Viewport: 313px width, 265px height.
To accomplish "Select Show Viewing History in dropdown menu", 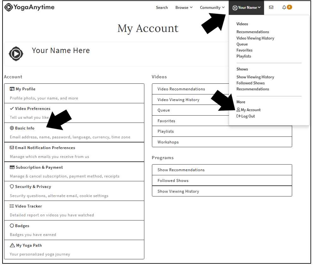I will click(x=255, y=77).
